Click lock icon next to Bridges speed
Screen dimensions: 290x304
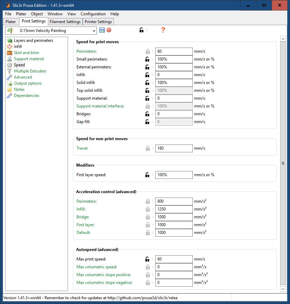click(x=147, y=114)
